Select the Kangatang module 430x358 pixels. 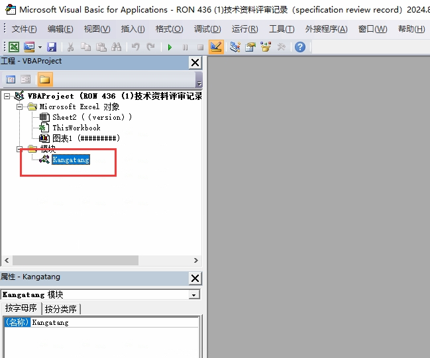(x=71, y=159)
